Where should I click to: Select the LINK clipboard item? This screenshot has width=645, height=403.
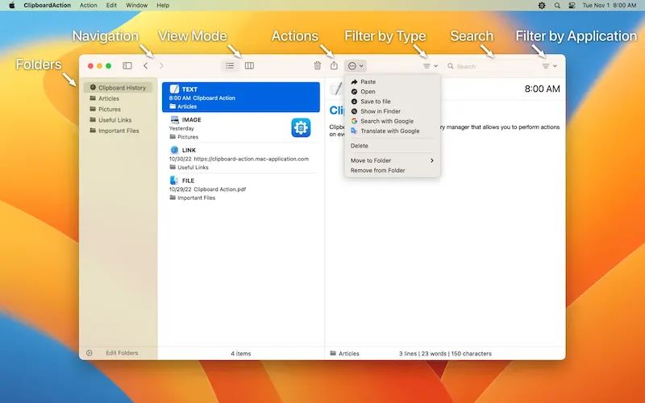(240, 158)
